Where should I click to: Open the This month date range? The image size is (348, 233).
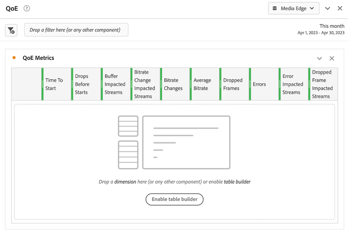pyautogui.click(x=321, y=29)
